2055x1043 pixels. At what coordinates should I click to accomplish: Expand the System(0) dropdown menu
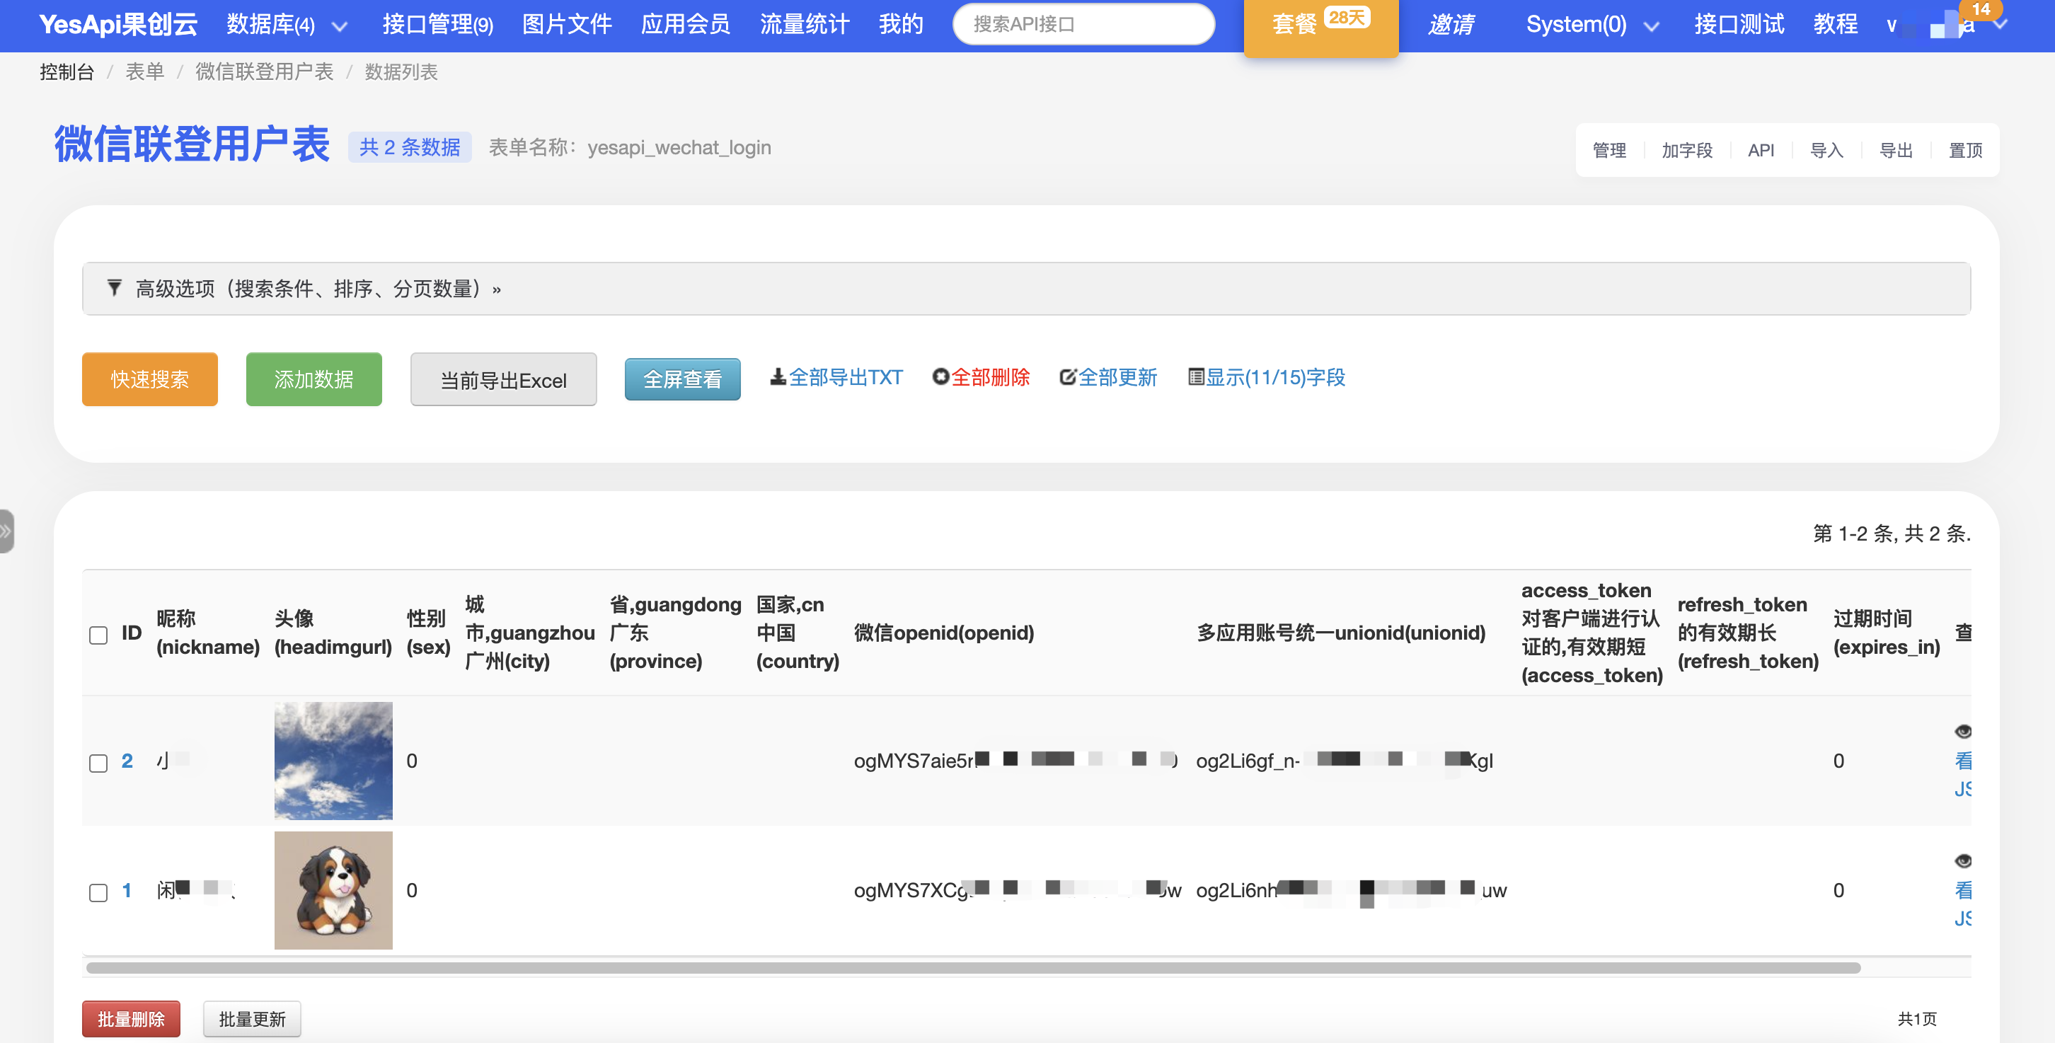tap(1652, 26)
